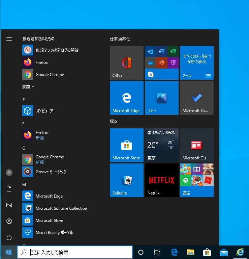The image size is (249, 259).
Task: Open Microsoft Edge in app list
Action: tap(57, 196)
